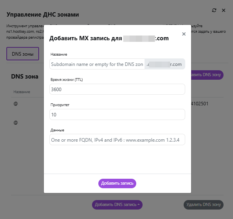233x219 pixels.
Task: Switch to the DNS зоны tab
Action: pos(23,54)
